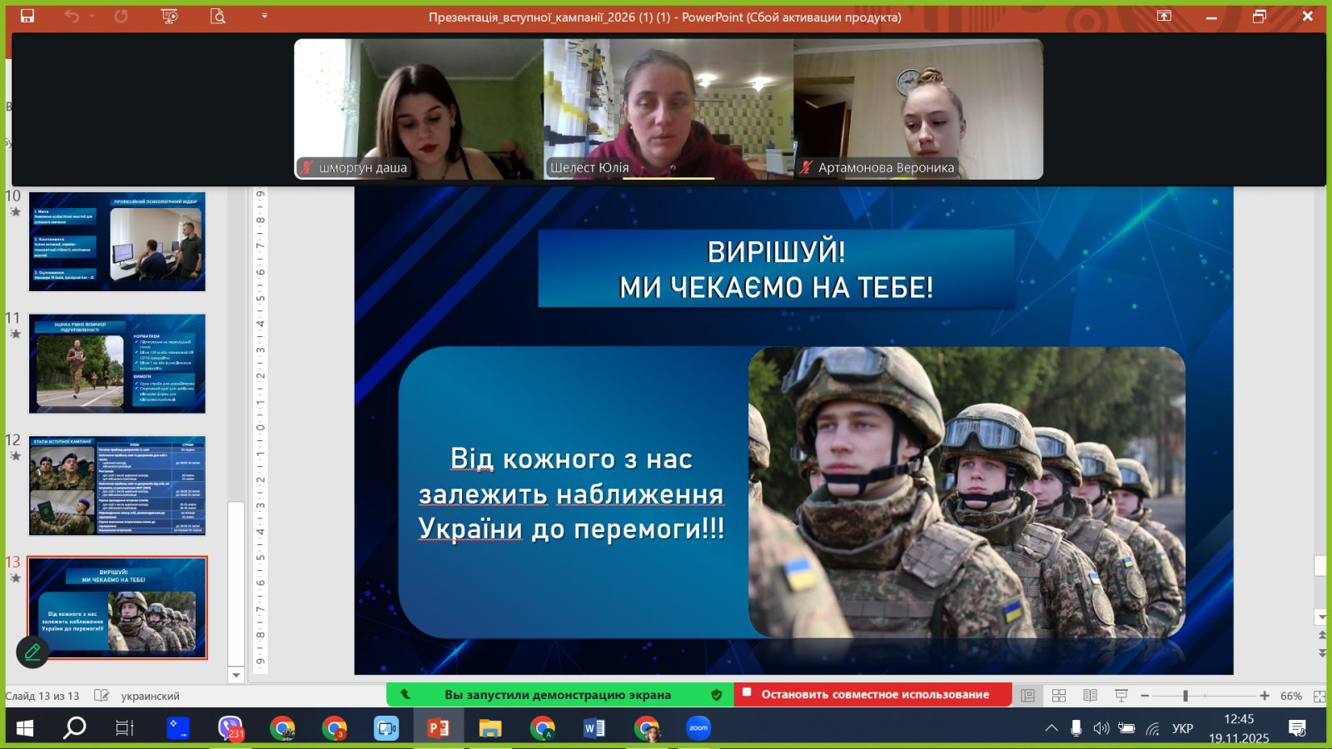Click the green annotation pencil button
Screen dimensions: 1332x749
(x=32, y=652)
